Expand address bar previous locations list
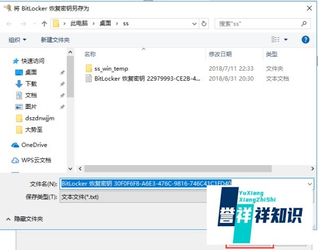318x250 pixels. (x=195, y=24)
